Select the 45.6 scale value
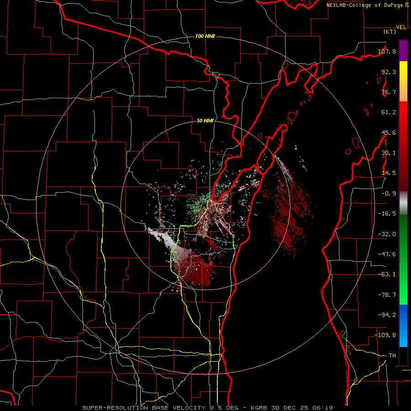The width and height of the screenshot is (411, 411). (x=389, y=132)
